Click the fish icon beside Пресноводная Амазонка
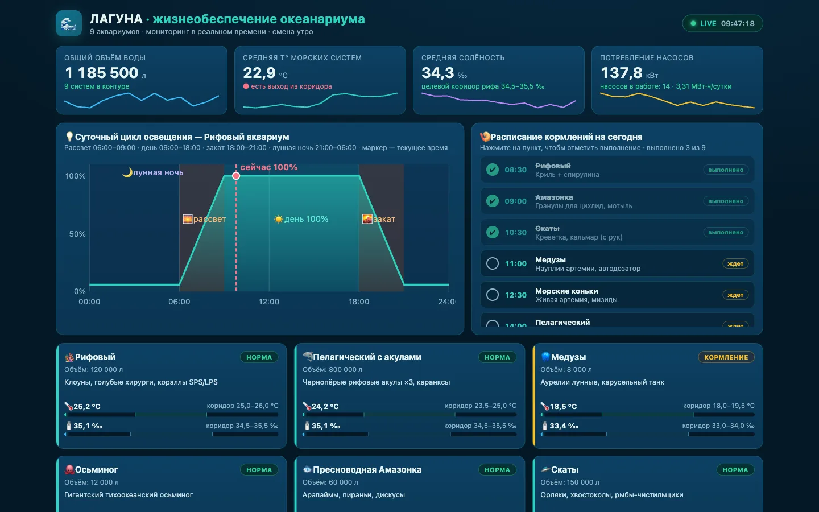819x512 pixels. click(308, 470)
